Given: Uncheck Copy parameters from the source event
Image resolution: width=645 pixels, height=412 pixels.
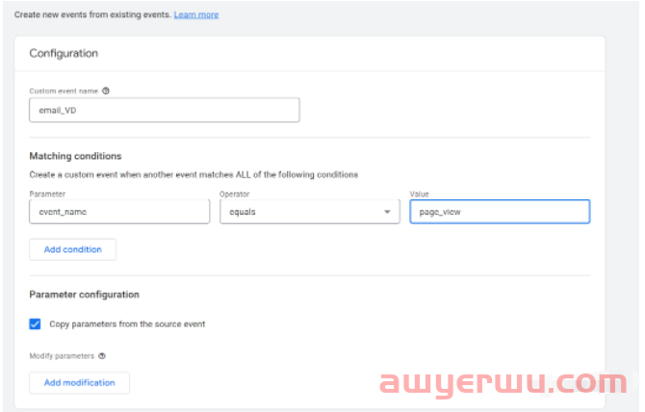Looking at the screenshot, I should pyautogui.click(x=35, y=324).
